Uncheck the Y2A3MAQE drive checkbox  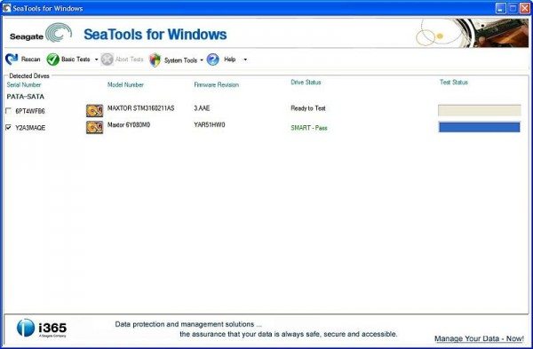pos(9,127)
